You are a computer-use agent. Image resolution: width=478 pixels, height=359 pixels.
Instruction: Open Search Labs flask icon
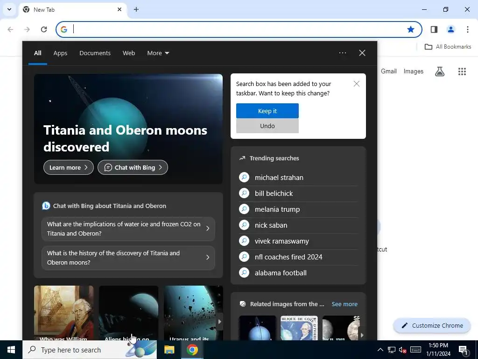click(440, 72)
